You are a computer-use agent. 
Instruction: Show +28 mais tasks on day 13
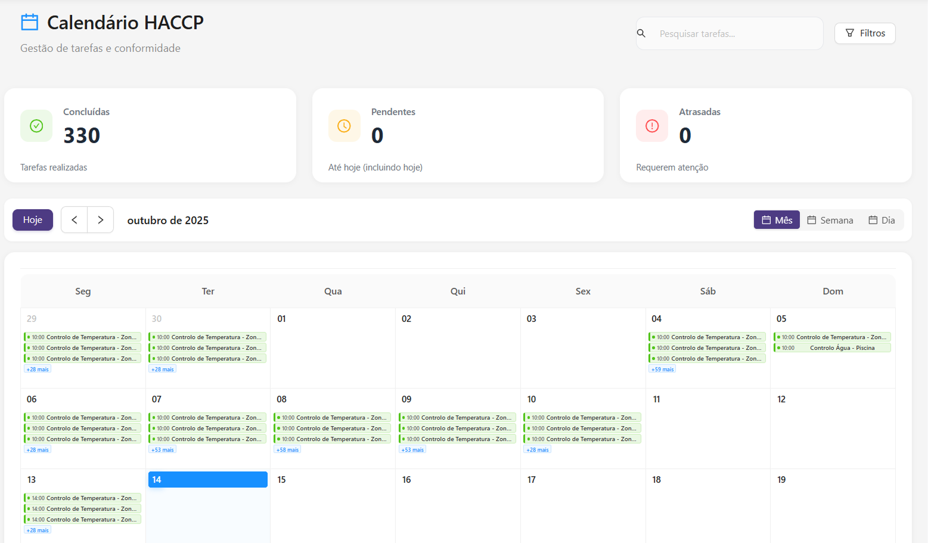[x=38, y=530]
